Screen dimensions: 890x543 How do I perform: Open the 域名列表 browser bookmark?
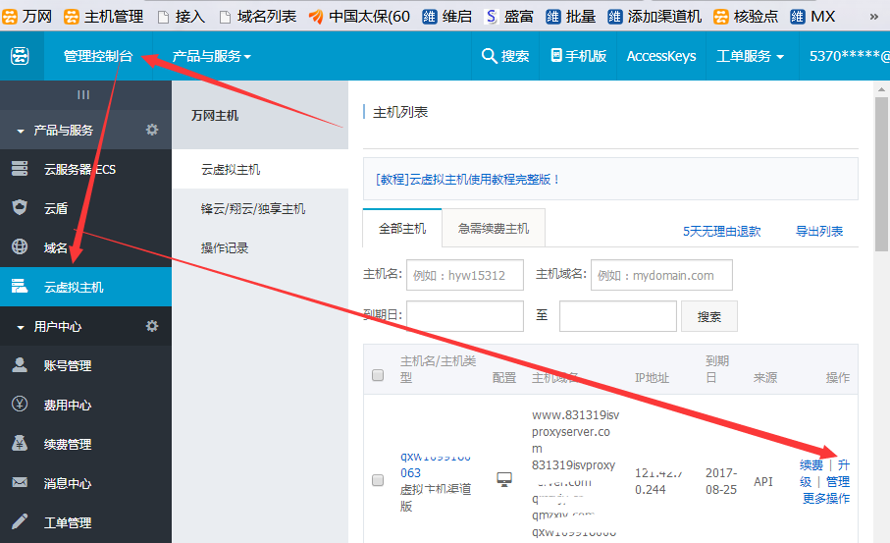[258, 17]
